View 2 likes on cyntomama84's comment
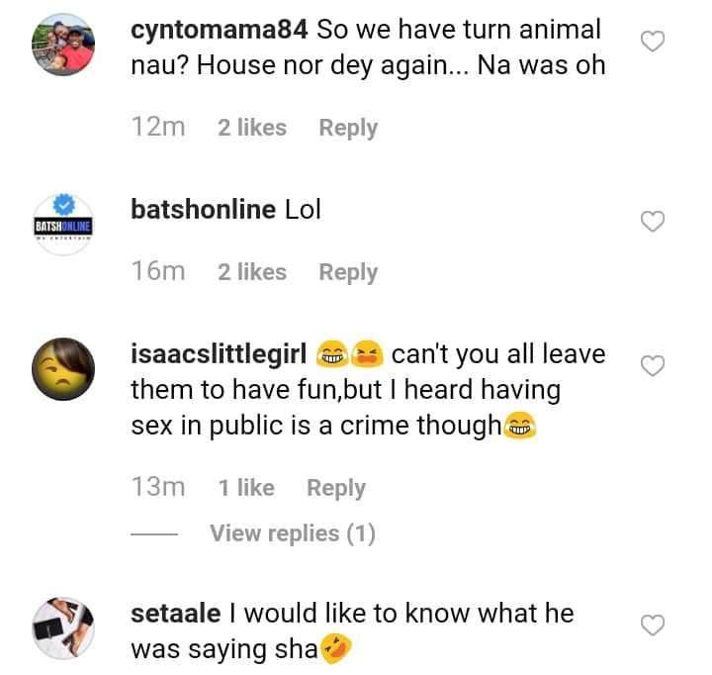Screen dimensions: 712x675 [252, 128]
